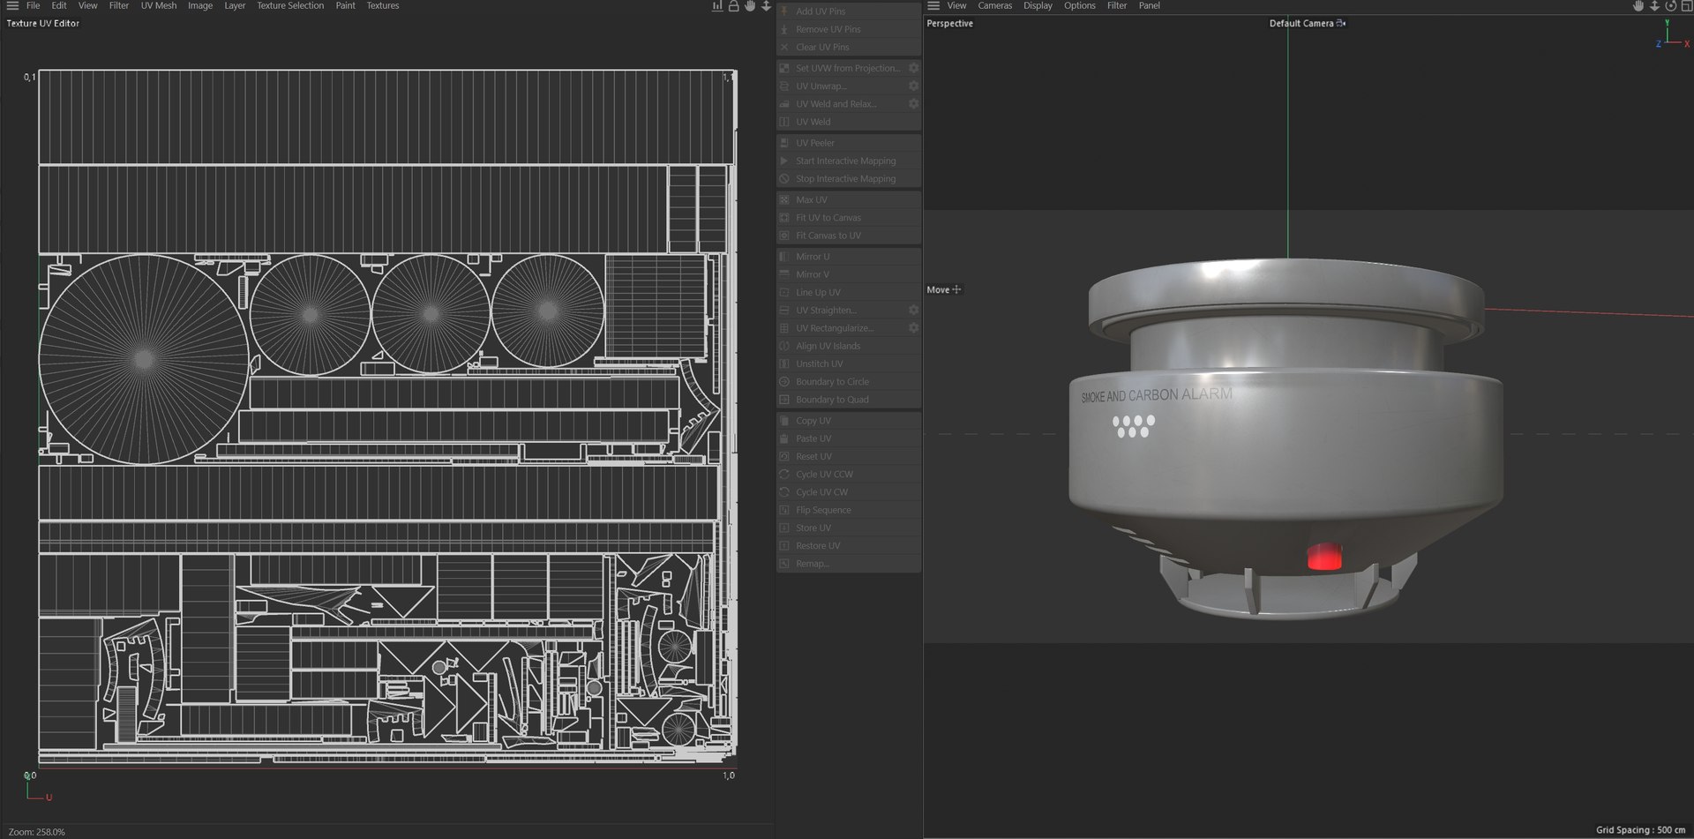Click the Align UV Islands command
This screenshot has height=839, width=1694.
(x=849, y=346)
